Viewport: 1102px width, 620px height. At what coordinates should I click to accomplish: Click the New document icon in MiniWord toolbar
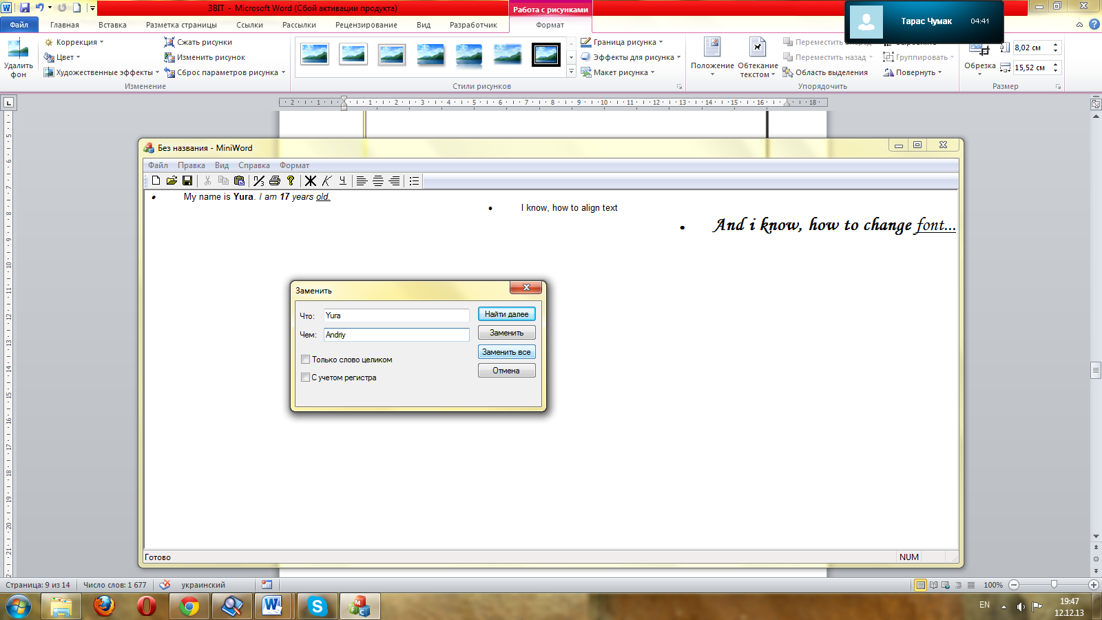coord(156,180)
